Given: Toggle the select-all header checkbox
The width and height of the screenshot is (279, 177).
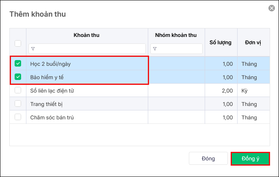Looking at the screenshot, I should pos(18,43).
